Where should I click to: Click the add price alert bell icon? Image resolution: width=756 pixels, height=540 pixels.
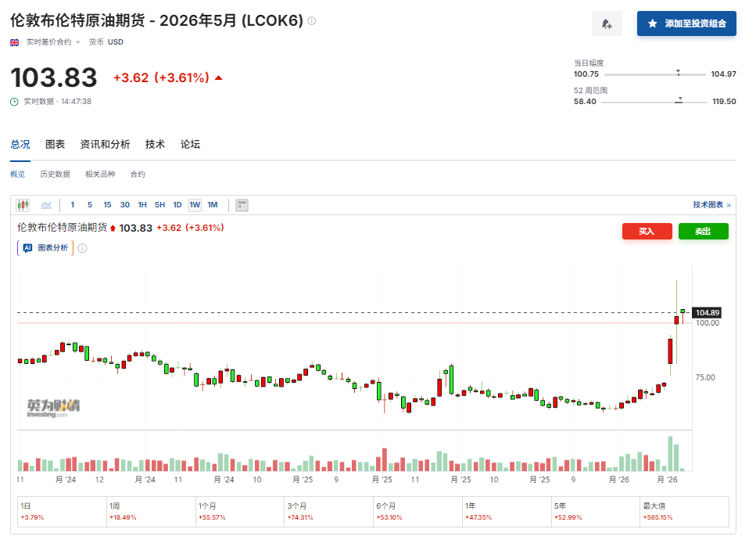(x=607, y=23)
